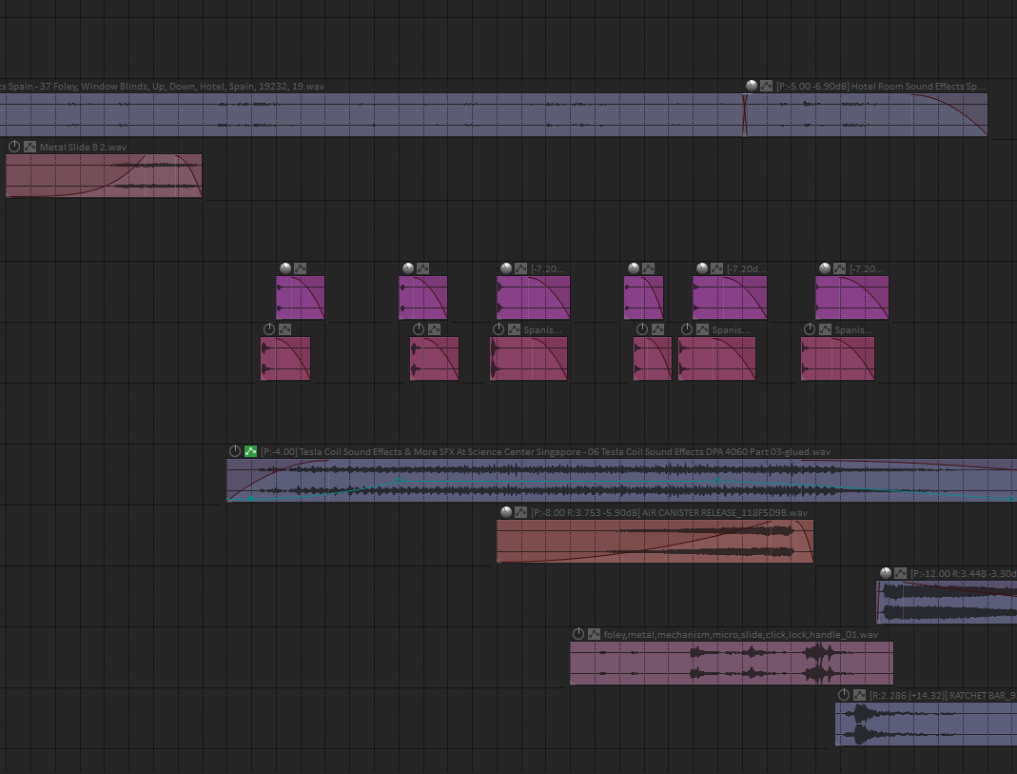Screen dimensions: 1017x774
Task: Select the Window Blinds foley waveform clip
Action: click(371, 115)
